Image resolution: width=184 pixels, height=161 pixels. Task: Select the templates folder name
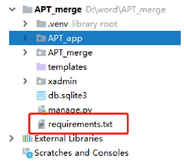pos(67,67)
